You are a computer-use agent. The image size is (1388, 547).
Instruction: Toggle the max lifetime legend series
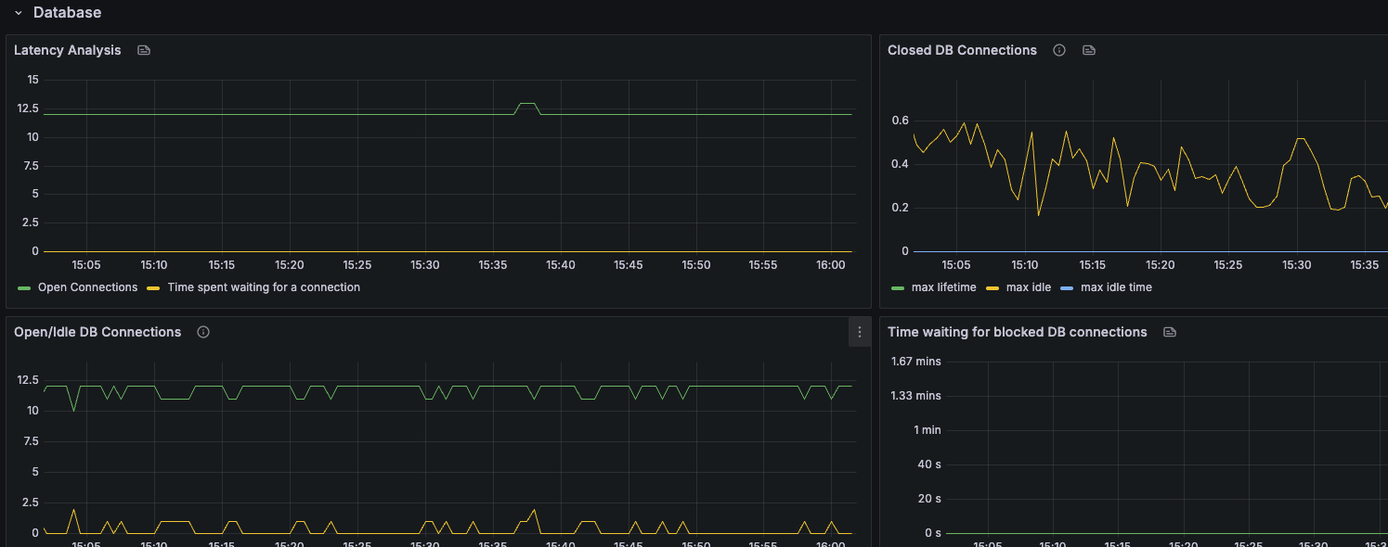coord(943,287)
